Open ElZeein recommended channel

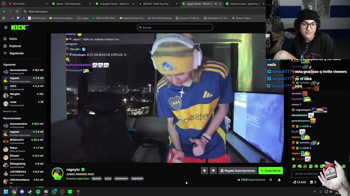[x=23, y=157]
